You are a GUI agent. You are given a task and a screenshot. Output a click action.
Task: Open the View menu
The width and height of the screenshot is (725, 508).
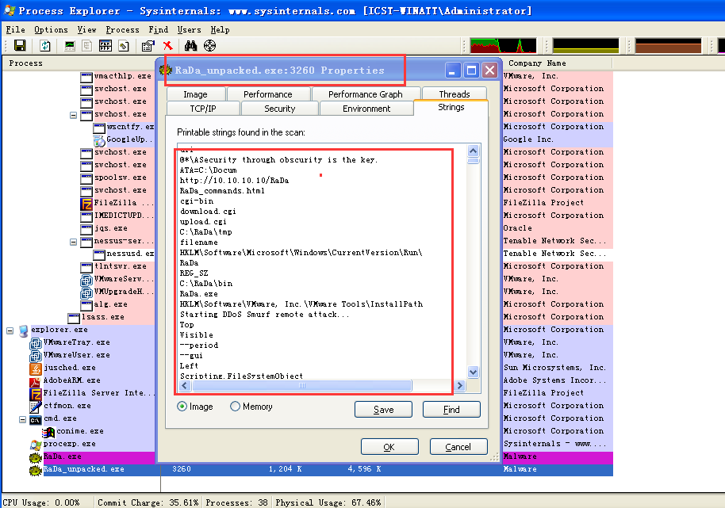point(87,29)
